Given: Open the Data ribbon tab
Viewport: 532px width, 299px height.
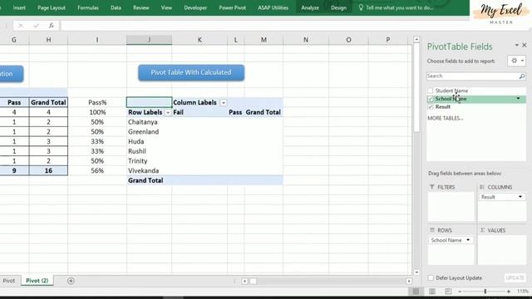Looking at the screenshot, I should pos(116,7).
